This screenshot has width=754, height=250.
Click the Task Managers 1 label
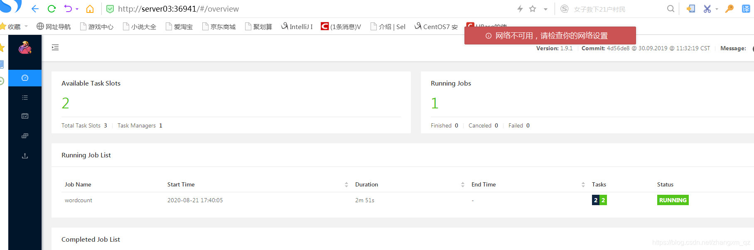pyautogui.click(x=140, y=125)
